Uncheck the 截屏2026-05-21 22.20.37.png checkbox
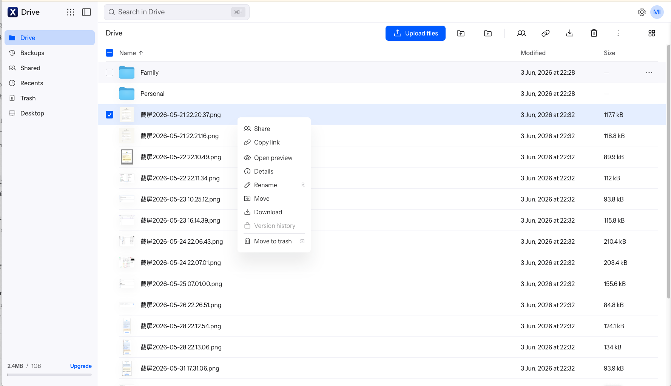The height and width of the screenshot is (386, 671). 110,115
